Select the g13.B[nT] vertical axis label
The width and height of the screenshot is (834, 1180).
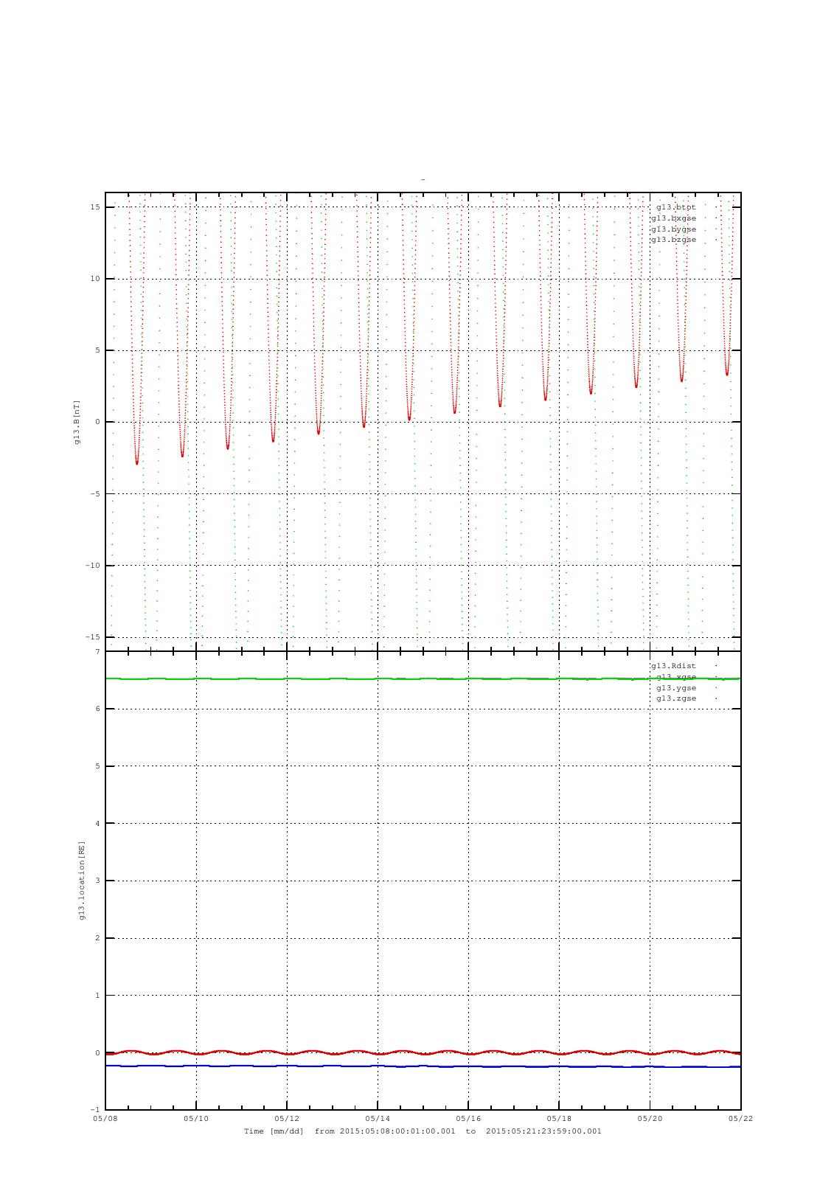coord(77,422)
